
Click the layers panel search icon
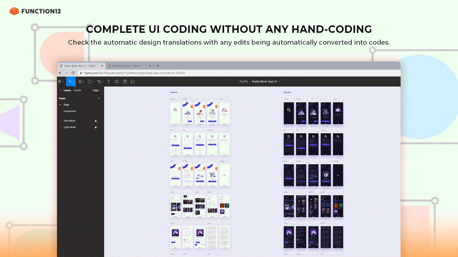tap(60, 90)
